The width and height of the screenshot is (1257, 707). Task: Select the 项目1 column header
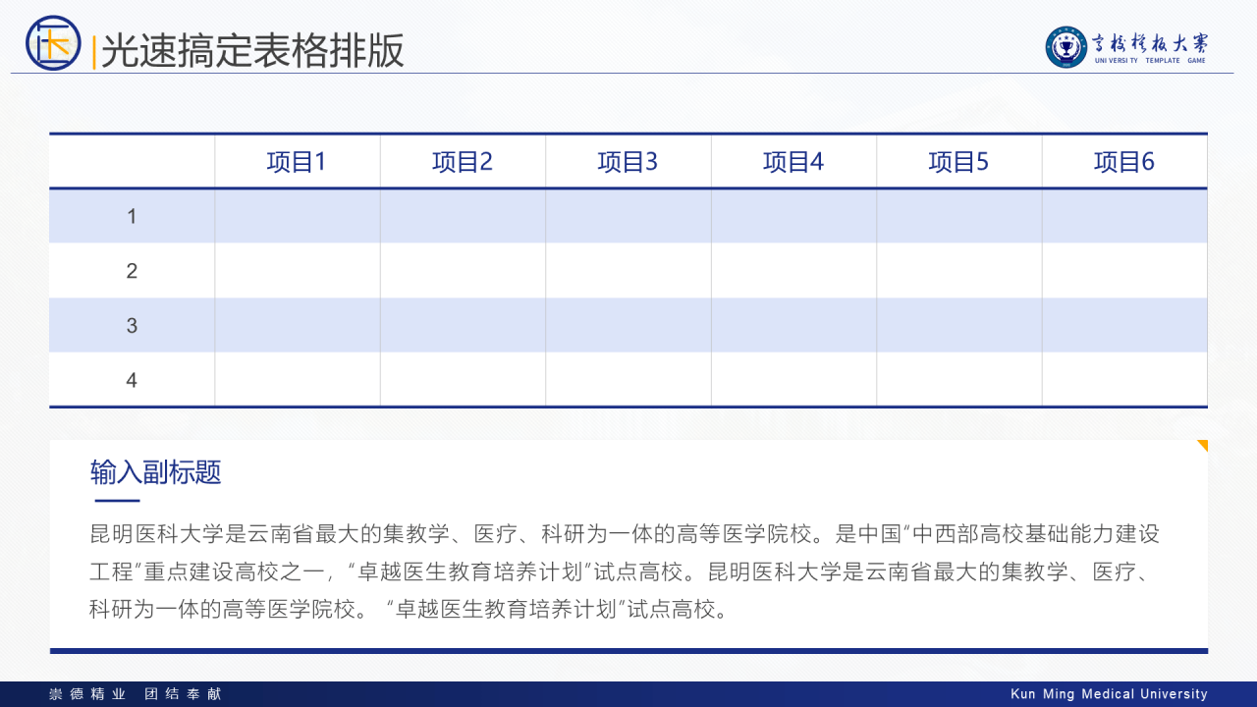[298, 161]
